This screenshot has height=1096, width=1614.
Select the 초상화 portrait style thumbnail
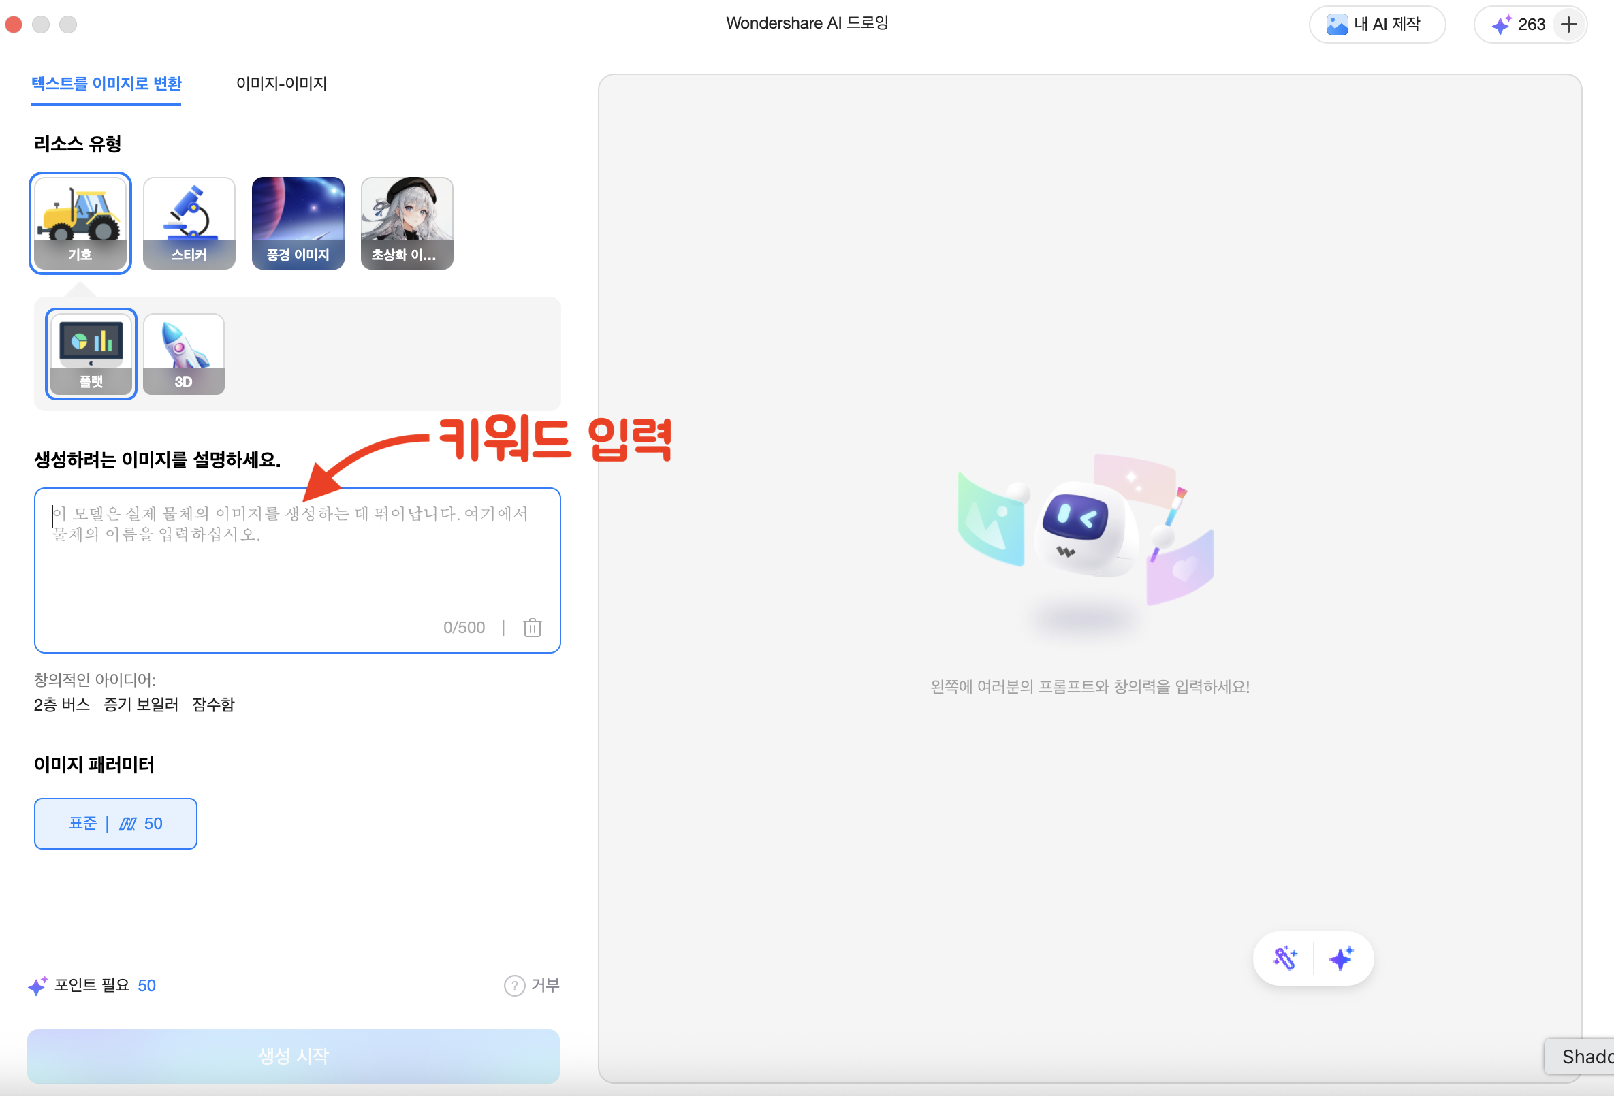tap(407, 223)
